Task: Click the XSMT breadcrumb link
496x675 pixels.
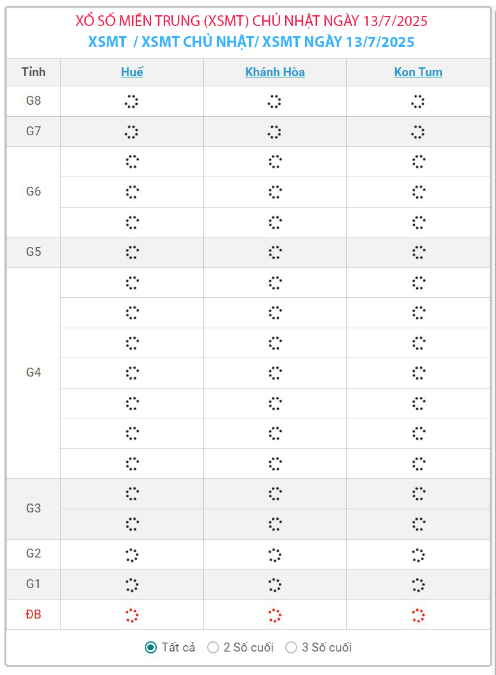Action: pyautogui.click(x=107, y=42)
